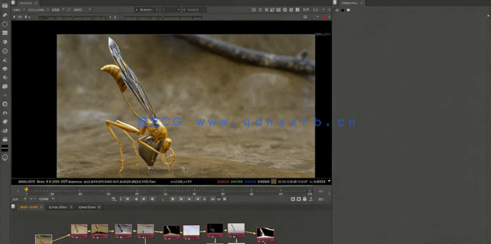Play backward using the left-pointing play button

click(x=152, y=199)
